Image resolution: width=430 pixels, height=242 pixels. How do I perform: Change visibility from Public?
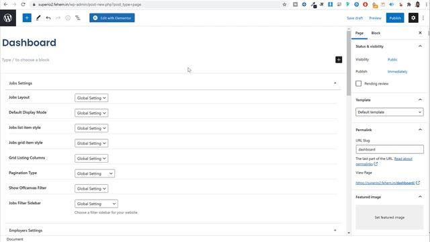pyautogui.click(x=392, y=60)
